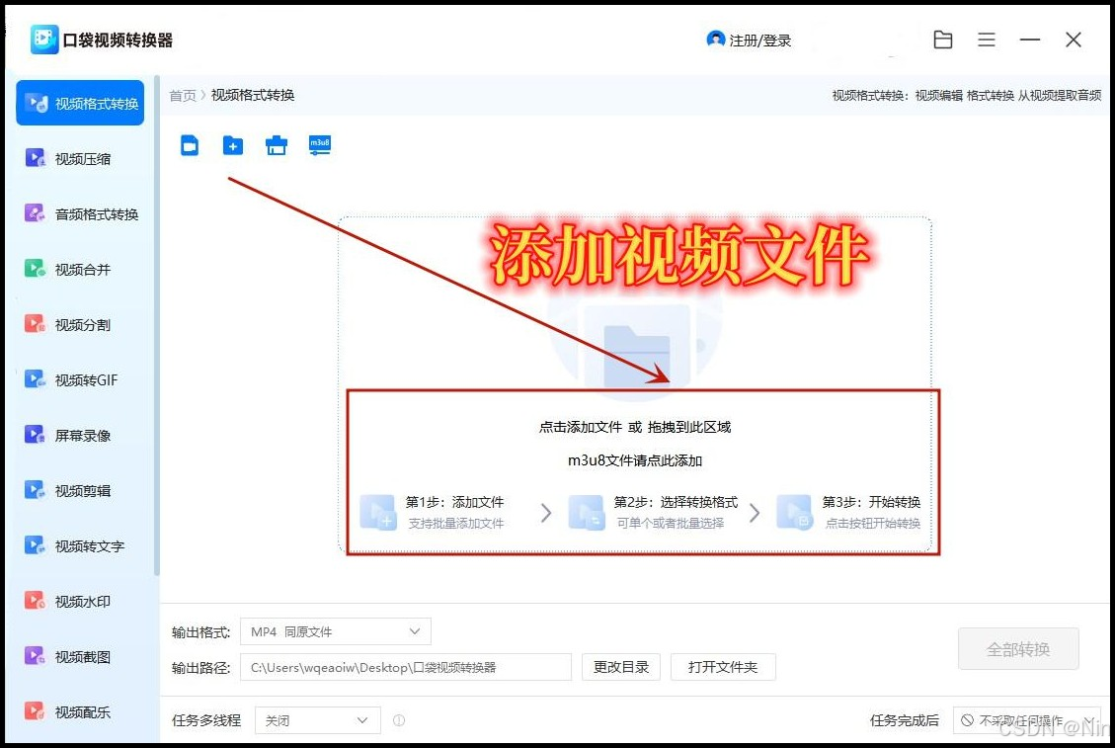Click the 第3步 开始转换 step icon
Screen dimensions: 1115x748
794,512
